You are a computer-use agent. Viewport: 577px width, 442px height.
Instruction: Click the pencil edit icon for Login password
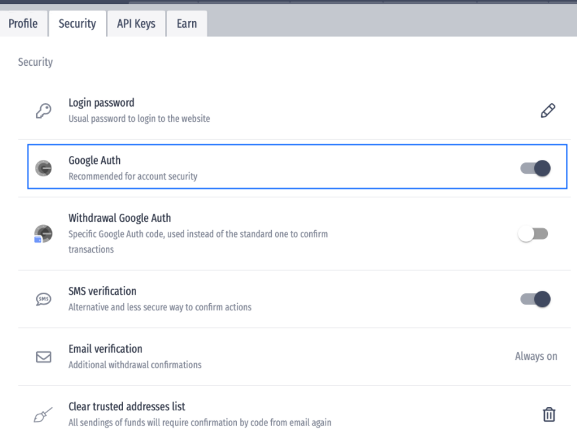pyautogui.click(x=548, y=110)
